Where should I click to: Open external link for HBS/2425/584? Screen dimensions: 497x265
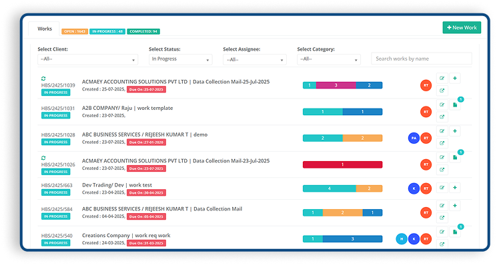442,218
